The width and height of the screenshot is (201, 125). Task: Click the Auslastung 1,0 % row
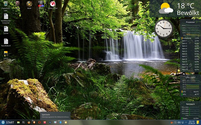[x=190, y=38]
